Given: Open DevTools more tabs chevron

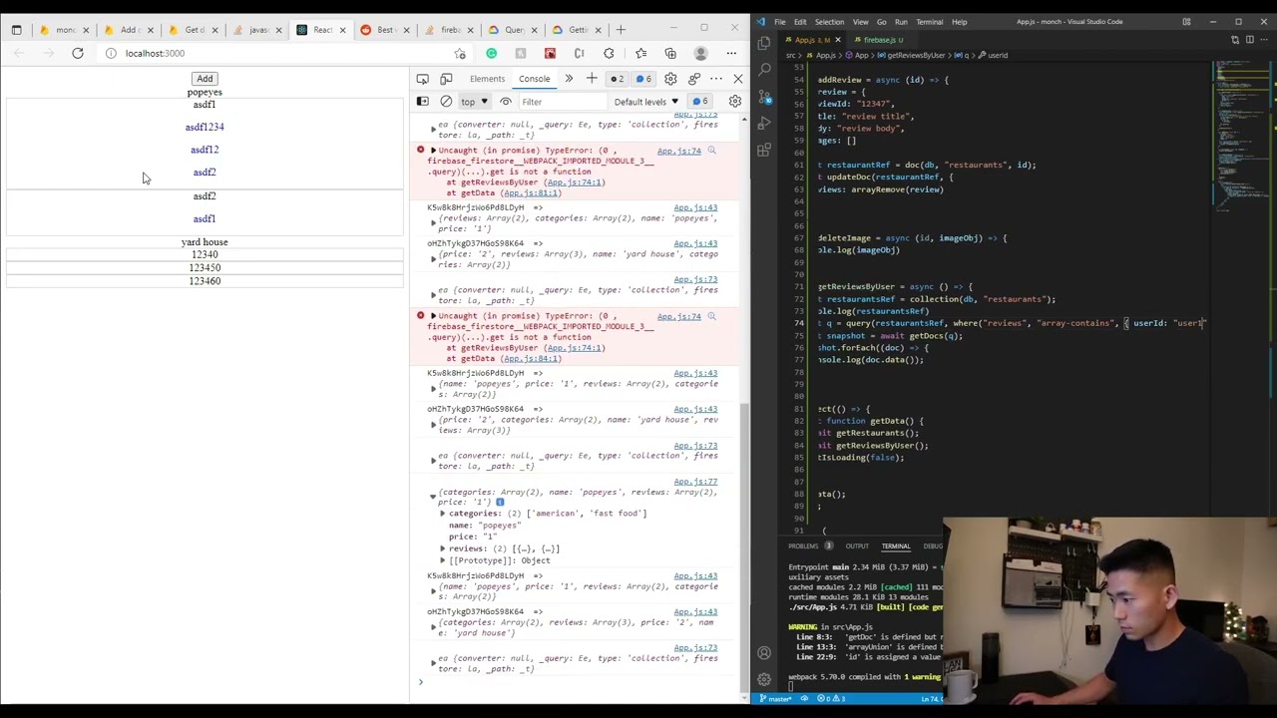Looking at the screenshot, I should [569, 79].
